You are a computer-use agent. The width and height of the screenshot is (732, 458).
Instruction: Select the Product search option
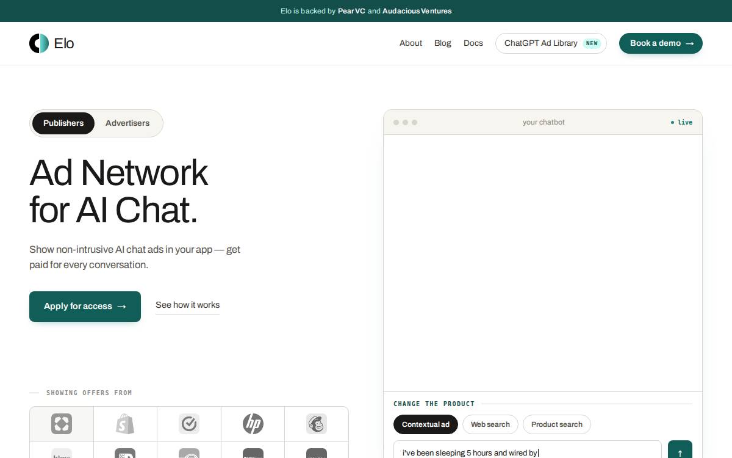557,424
